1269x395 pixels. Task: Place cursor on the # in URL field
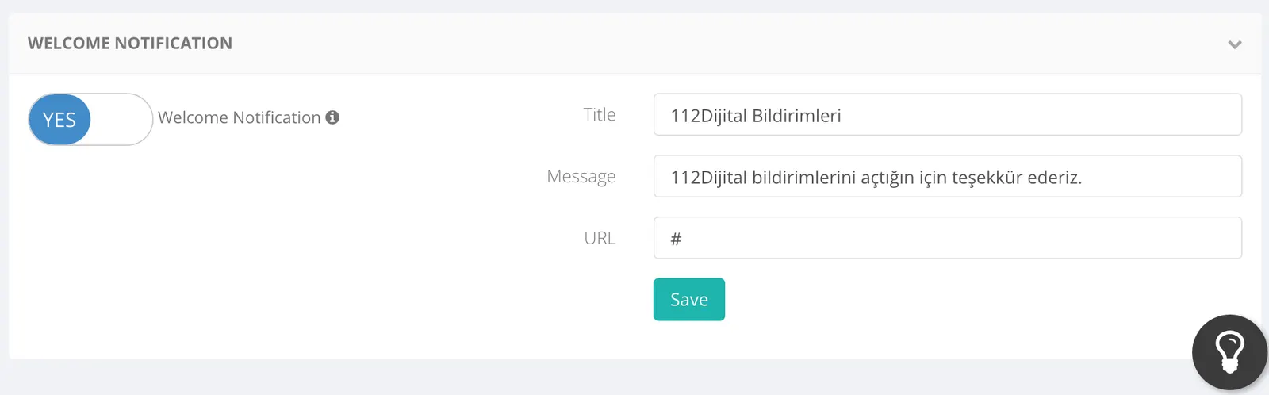coord(676,239)
